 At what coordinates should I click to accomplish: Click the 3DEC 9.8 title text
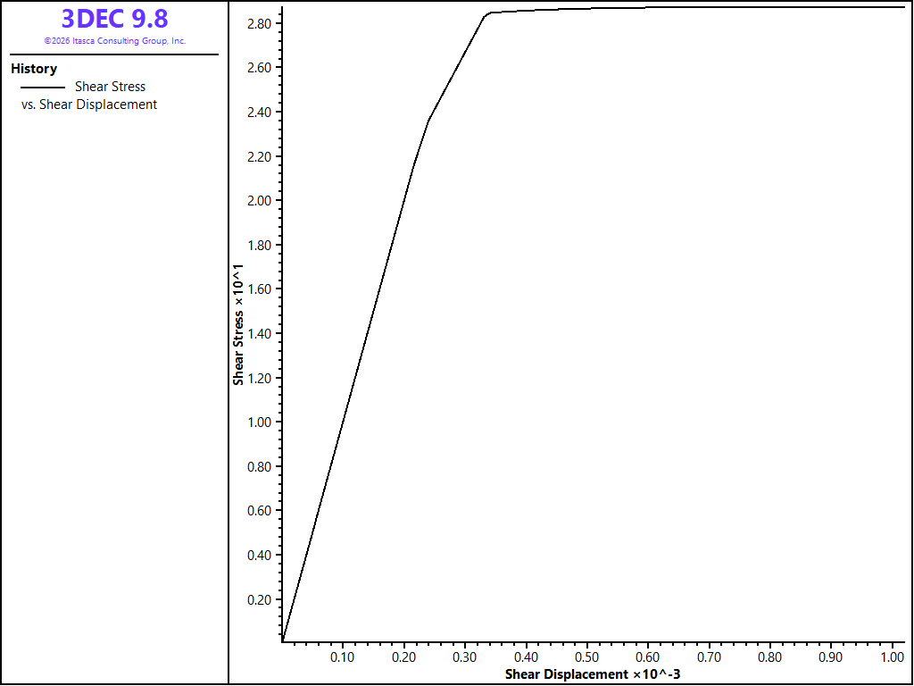(115, 19)
